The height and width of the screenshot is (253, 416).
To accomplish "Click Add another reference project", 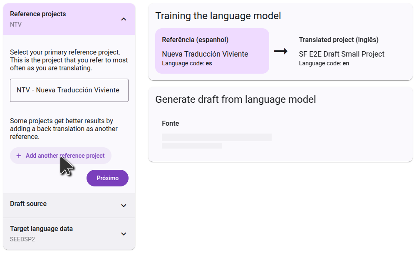I will pos(65,156).
